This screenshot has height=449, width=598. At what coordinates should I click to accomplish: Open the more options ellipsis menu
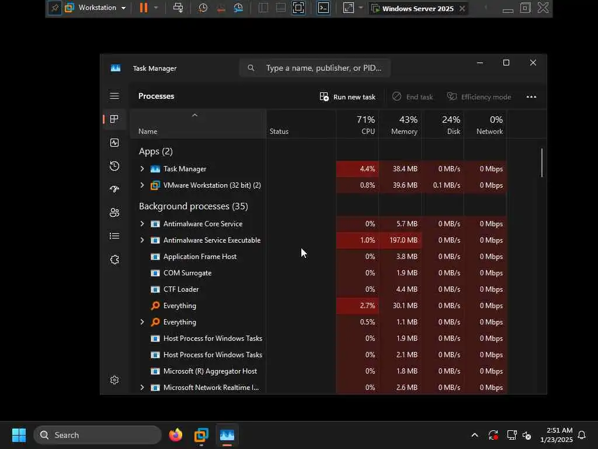[x=531, y=97]
